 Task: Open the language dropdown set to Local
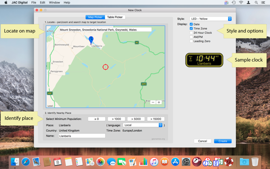[143, 125]
